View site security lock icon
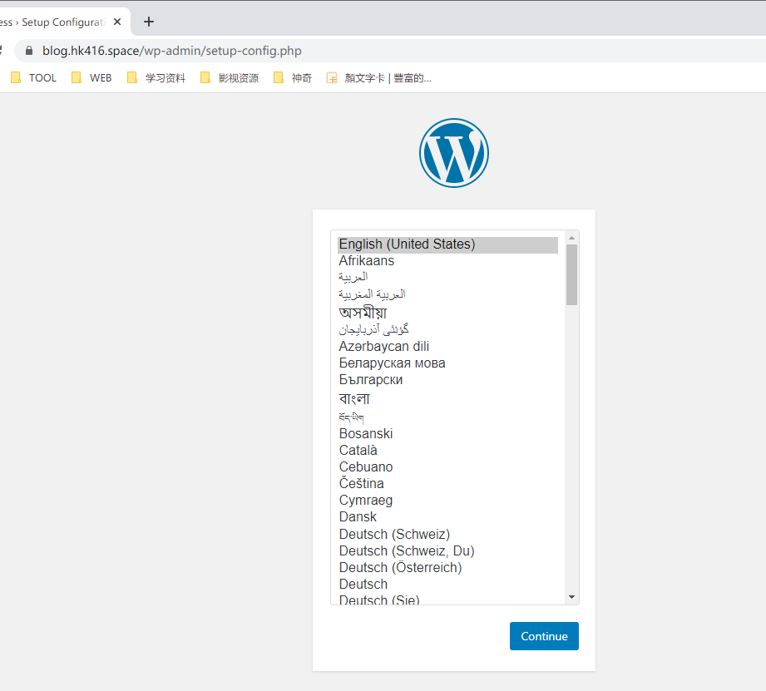 pos(29,51)
